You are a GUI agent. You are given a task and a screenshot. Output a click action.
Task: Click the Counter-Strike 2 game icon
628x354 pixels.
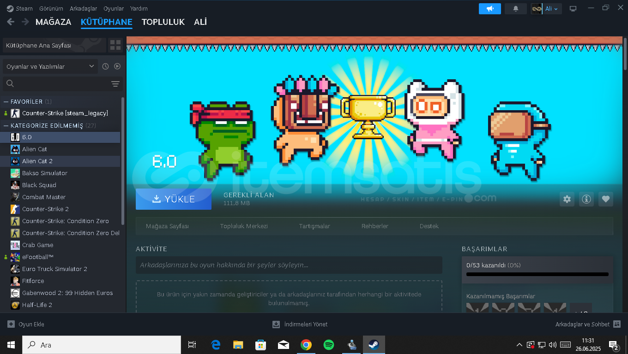15,209
